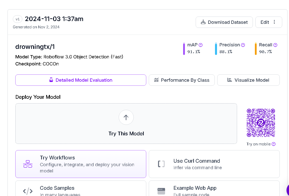Open the Edit three-dot options menu
Viewport: 289px width, 196px height.
coord(274,22)
